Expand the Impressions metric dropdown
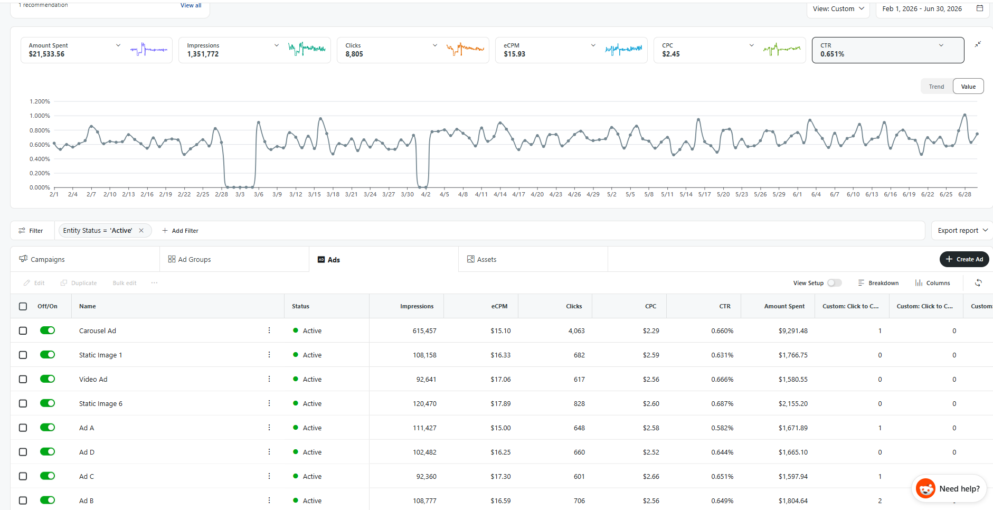Image resolution: width=993 pixels, height=510 pixels. coord(277,45)
